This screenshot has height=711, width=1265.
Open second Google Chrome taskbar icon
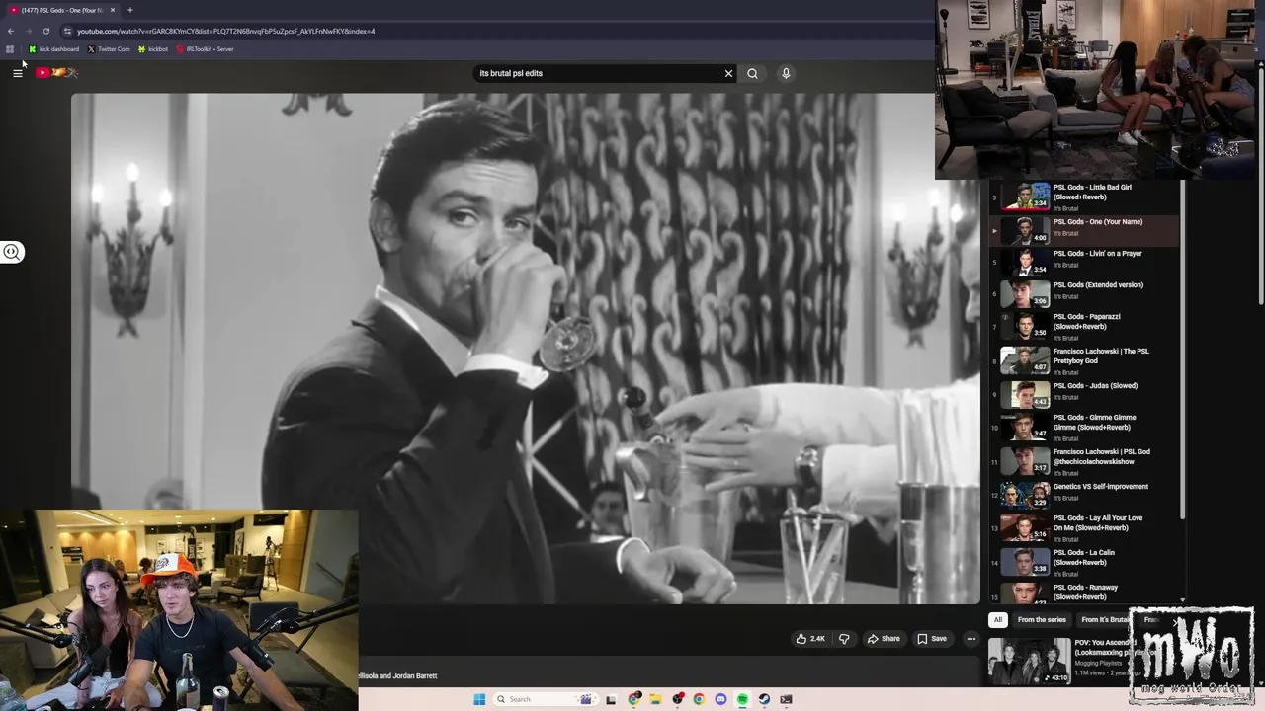[699, 699]
